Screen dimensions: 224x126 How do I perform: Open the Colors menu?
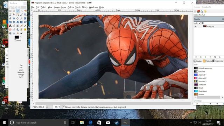[71, 7]
